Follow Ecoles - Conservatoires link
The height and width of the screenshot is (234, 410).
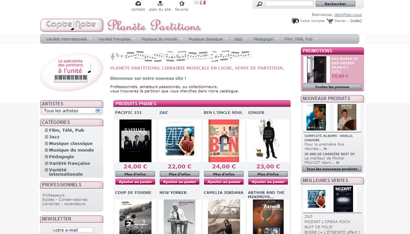[x=65, y=200]
